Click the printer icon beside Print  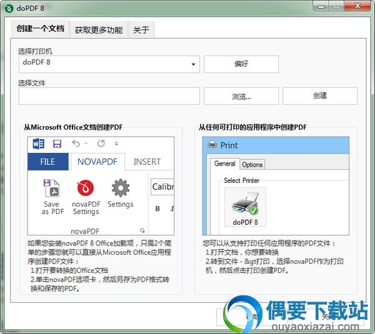[212, 145]
